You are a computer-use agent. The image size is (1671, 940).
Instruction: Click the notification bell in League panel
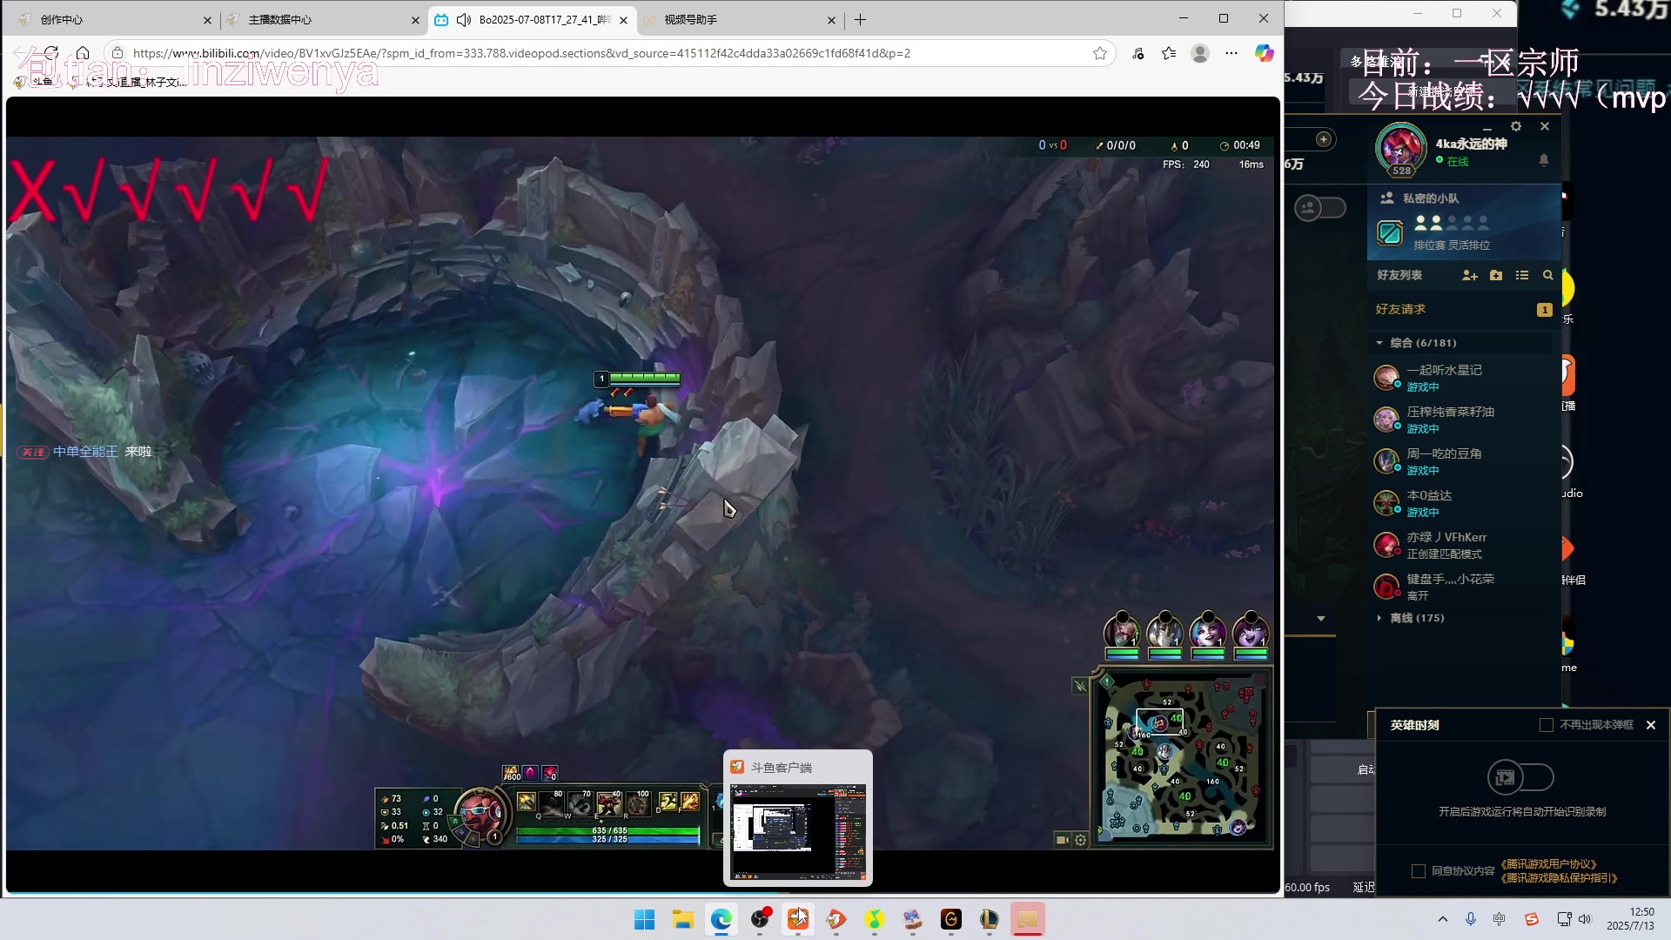(x=1544, y=160)
